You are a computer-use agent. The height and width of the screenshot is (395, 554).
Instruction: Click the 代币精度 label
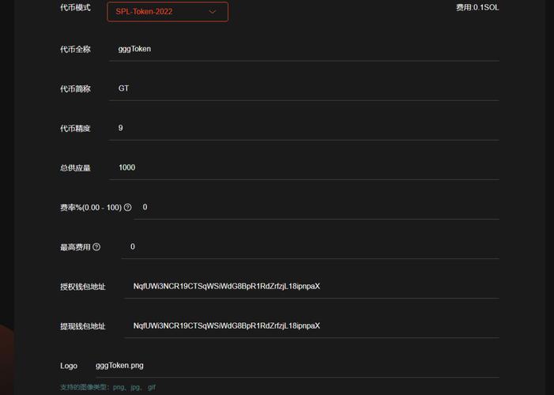pos(75,129)
